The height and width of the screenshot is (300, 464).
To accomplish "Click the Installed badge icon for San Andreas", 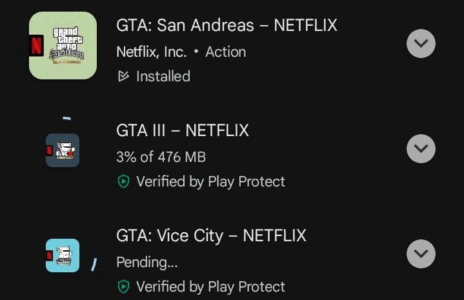I will (x=123, y=77).
